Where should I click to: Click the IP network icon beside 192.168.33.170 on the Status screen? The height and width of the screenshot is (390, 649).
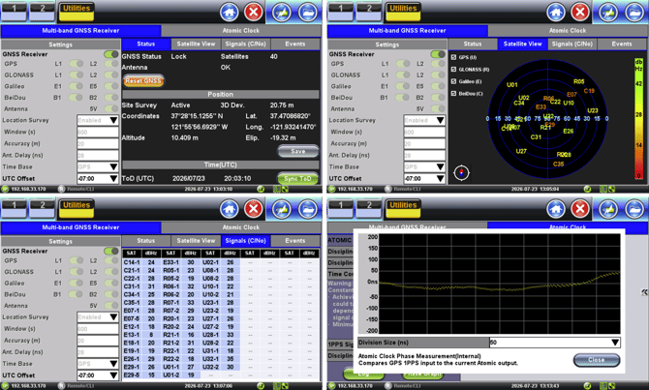pyautogui.click(x=5, y=189)
